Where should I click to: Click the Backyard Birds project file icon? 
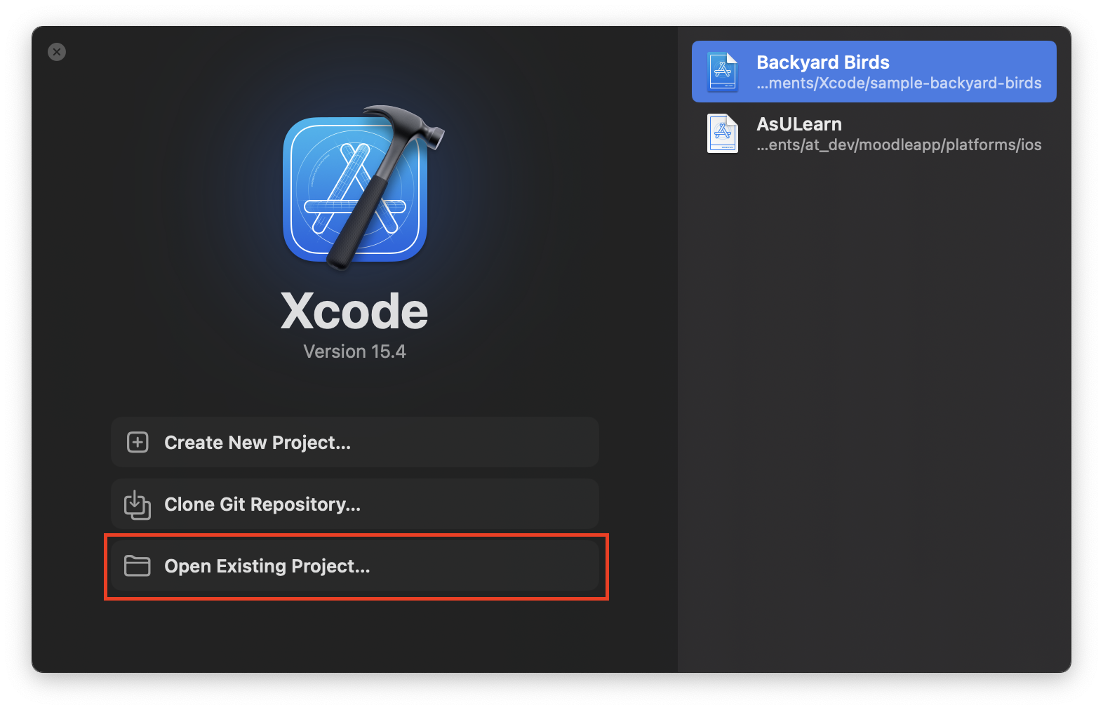[x=723, y=72]
